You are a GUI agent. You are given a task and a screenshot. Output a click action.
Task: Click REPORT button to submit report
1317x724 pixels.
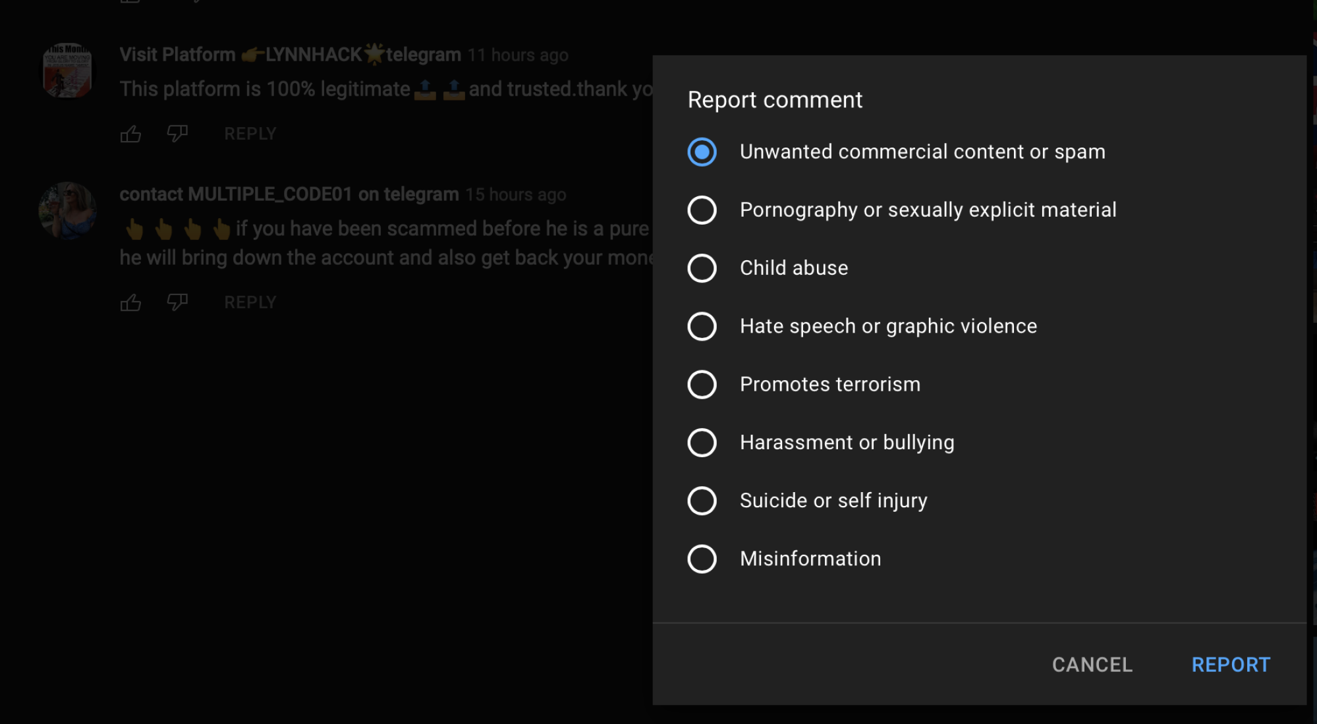pyautogui.click(x=1231, y=664)
